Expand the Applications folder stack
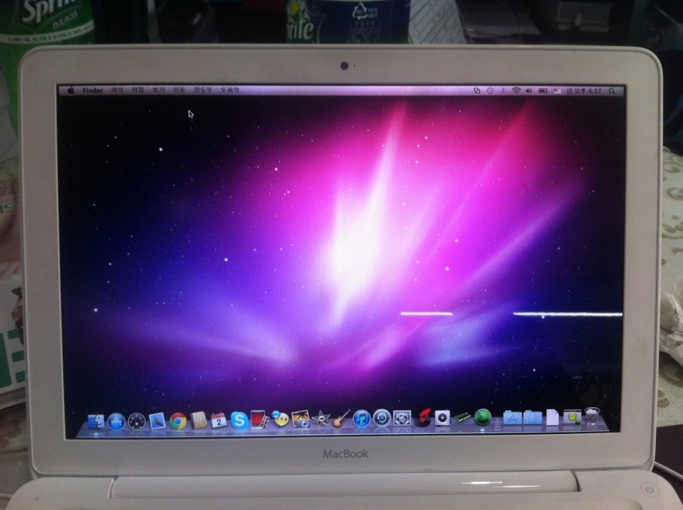683x510 pixels. click(x=512, y=417)
